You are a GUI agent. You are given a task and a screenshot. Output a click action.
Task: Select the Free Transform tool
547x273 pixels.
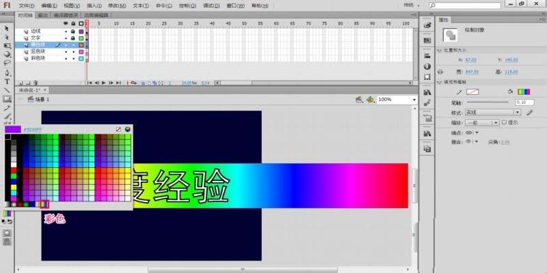pyautogui.click(x=7, y=46)
